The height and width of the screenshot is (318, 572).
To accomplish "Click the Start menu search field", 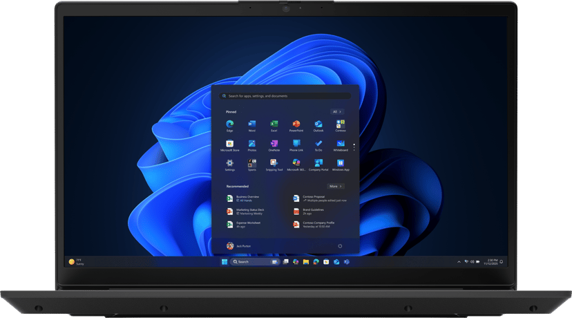I will click(x=285, y=96).
